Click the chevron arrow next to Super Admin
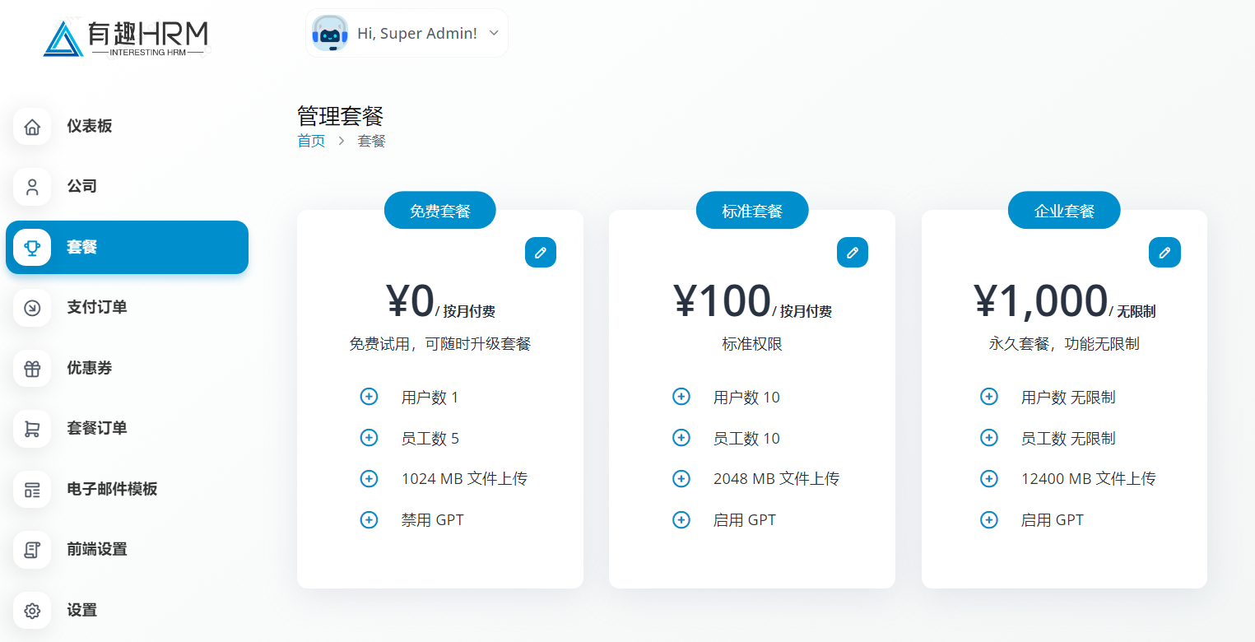 [494, 34]
